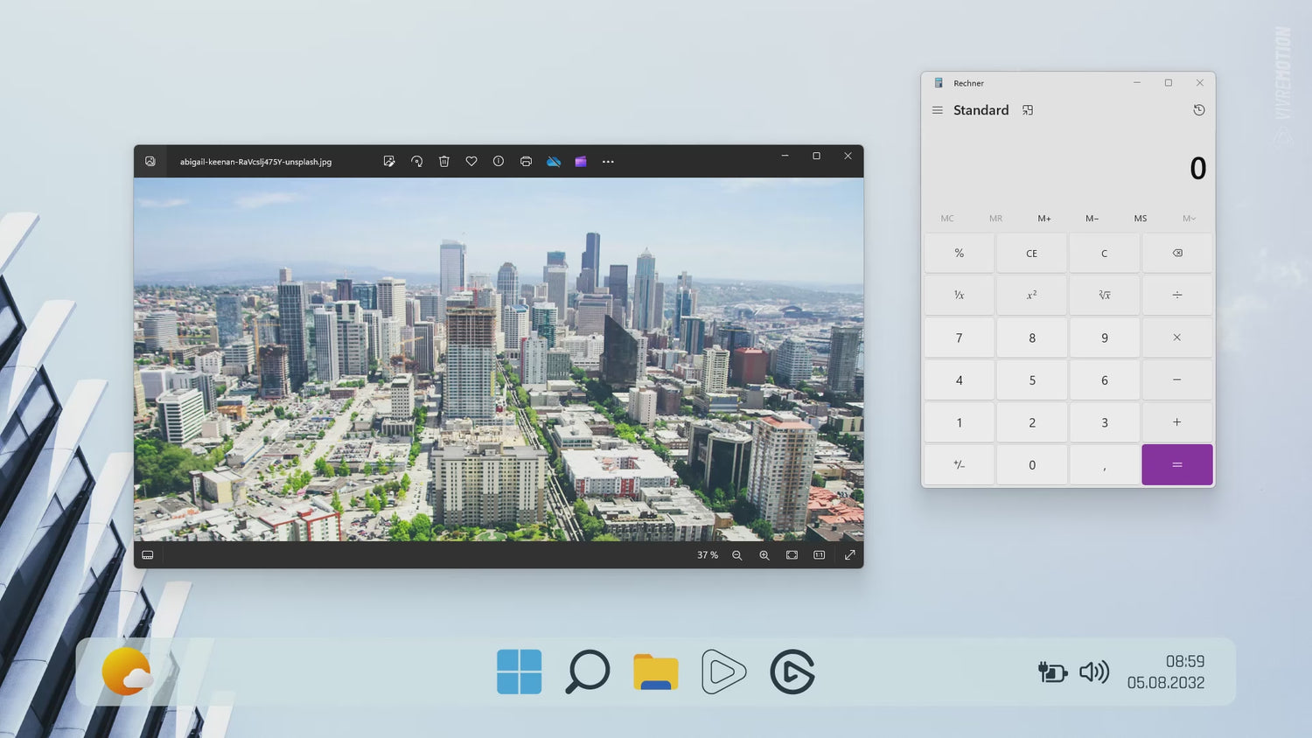Open the calculator navigation hamburger menu
This screenshot has height=738, width=1312.
pyautogui.click(x=938, y=110)
